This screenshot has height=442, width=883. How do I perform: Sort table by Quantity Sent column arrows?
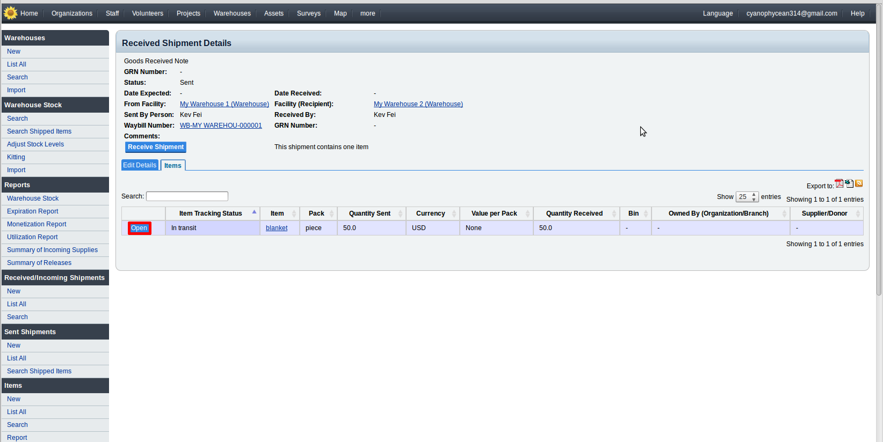pos(400,213)
